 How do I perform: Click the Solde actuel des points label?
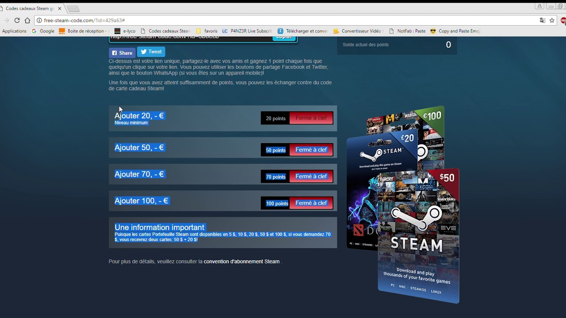click(366, 45)
